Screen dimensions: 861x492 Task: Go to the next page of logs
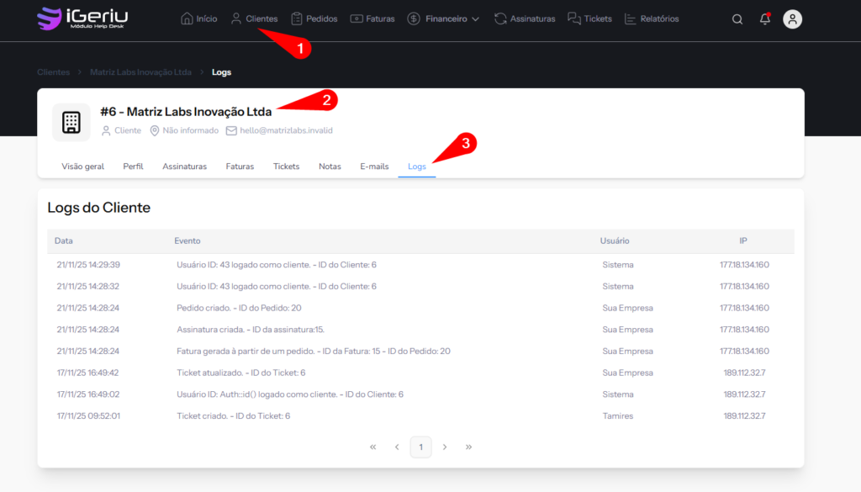[445, 447]
